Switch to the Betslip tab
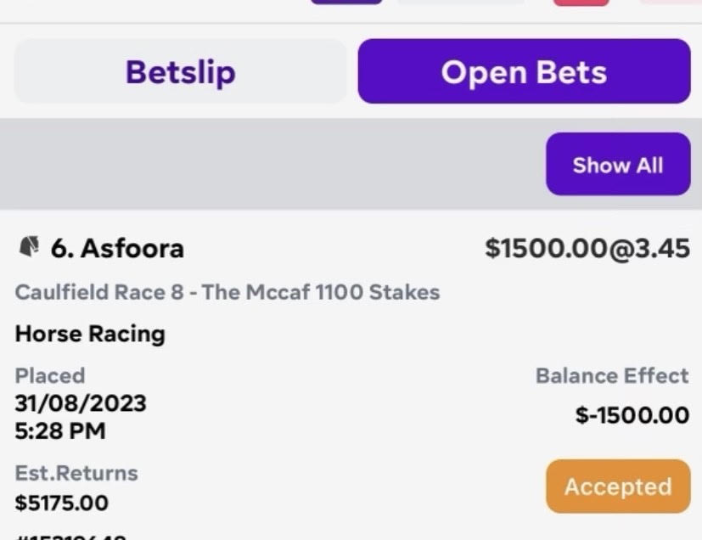This screenshot has height=540, width=702. (181, 71)
